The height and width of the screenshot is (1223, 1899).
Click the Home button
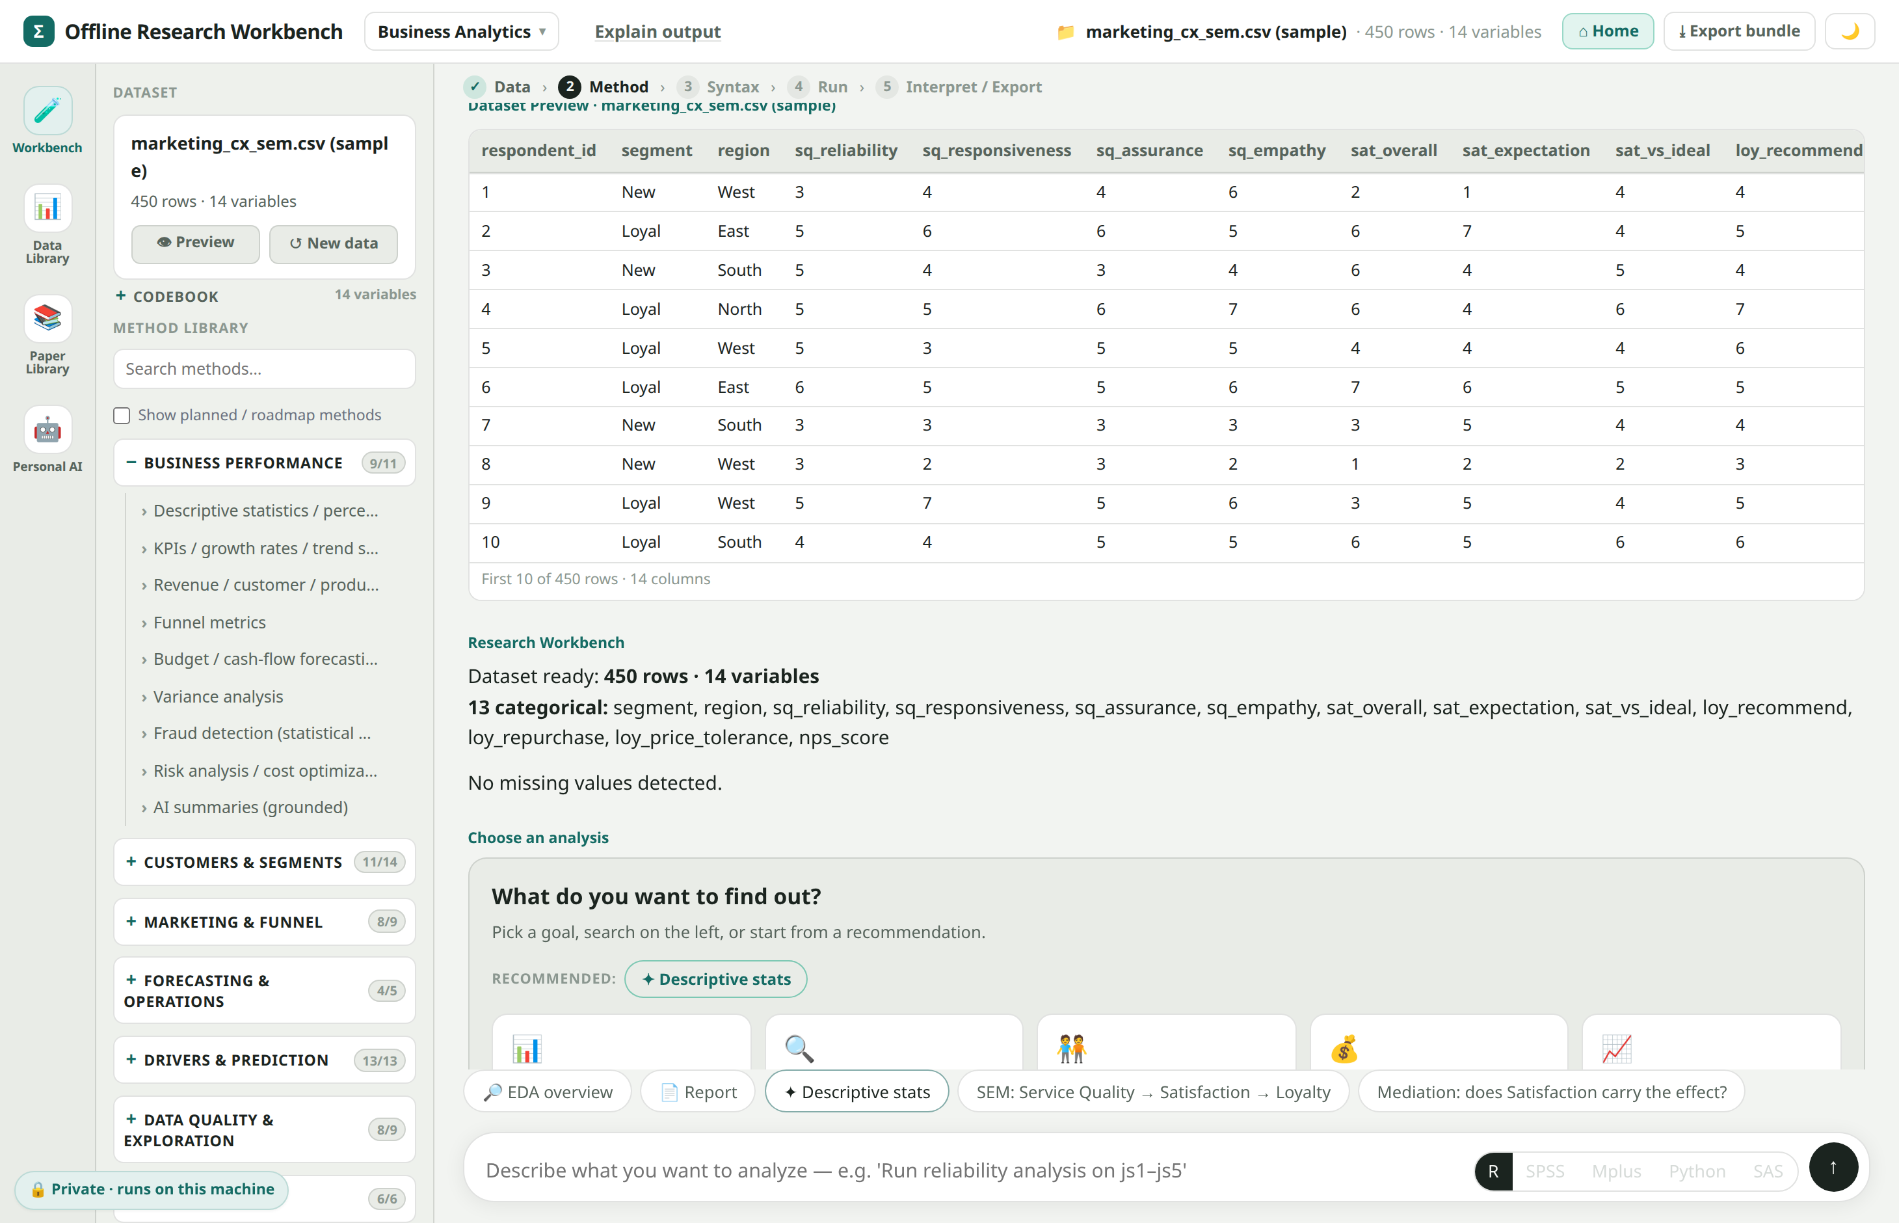coord(1608,31)
